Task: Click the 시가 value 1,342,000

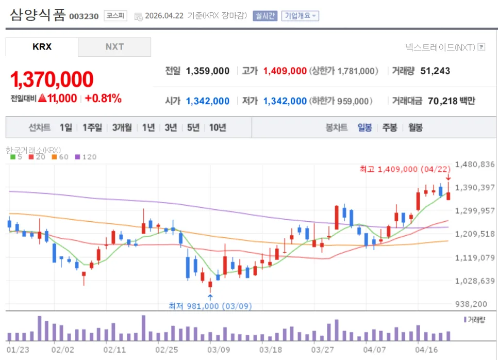Action: click(207, 101)
